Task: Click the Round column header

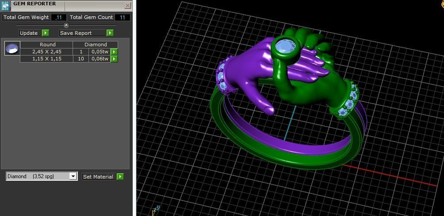Action: point(46,45)
